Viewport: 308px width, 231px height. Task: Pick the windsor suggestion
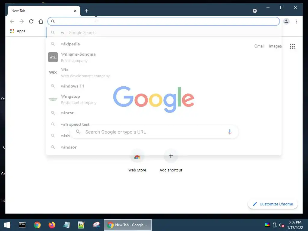tap(164, 147)
